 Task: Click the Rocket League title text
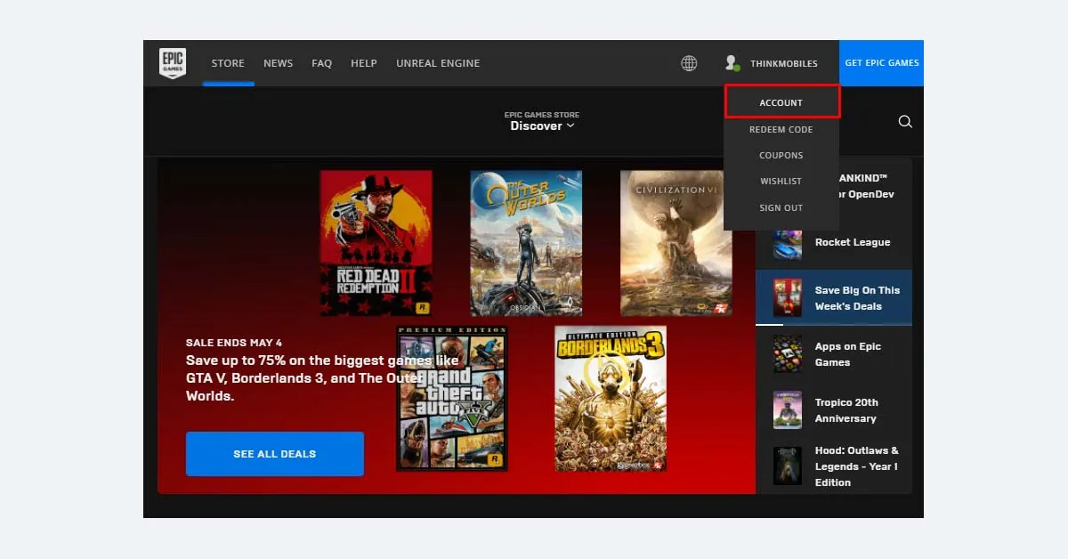[x=853, y=242]
